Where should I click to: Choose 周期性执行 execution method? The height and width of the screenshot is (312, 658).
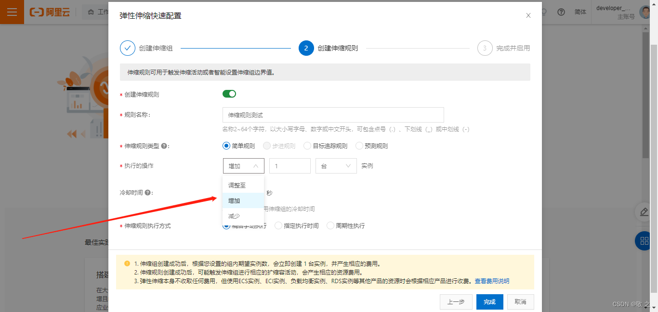click(330, 225)
